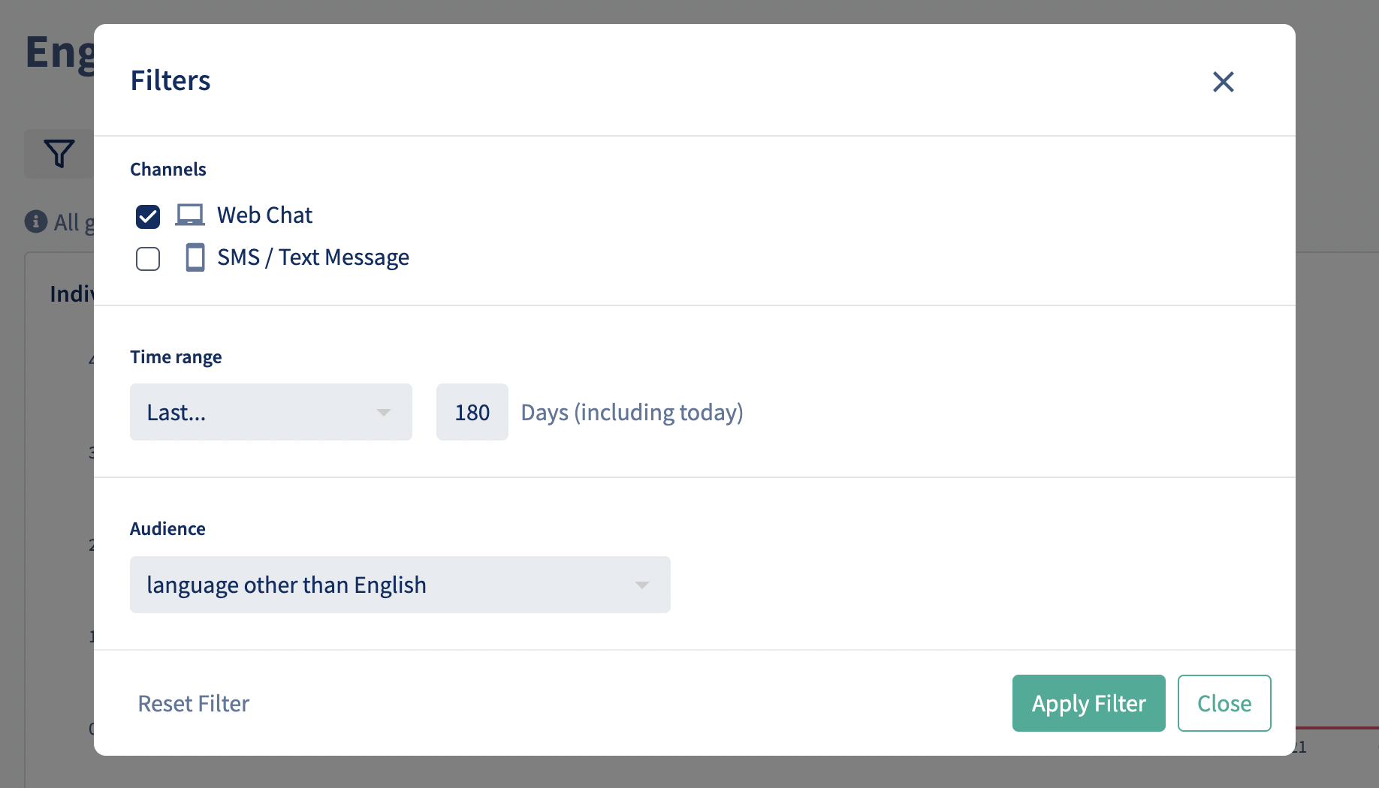The height and width of the screenshot is (788, 1379).
Task: Apply the filter with Apply Filter button
Action: 1089,703
